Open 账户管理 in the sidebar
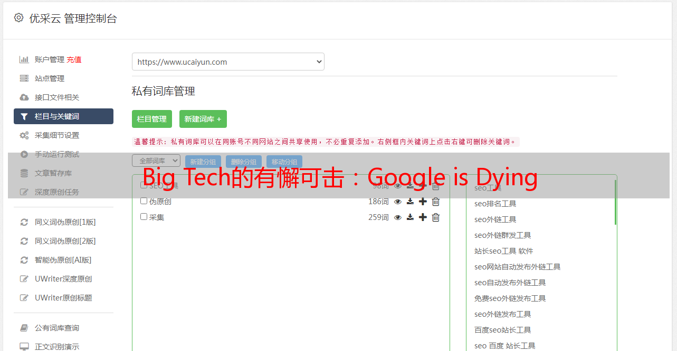The width and height of the screenshot is (677, 351). [49, 59]
